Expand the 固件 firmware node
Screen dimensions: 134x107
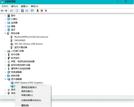pos(5,16)
